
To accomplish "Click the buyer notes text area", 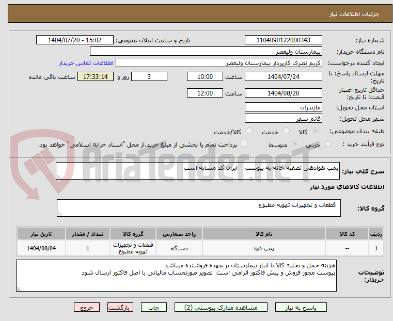I will pyautogui.click(x=176, y=276).
